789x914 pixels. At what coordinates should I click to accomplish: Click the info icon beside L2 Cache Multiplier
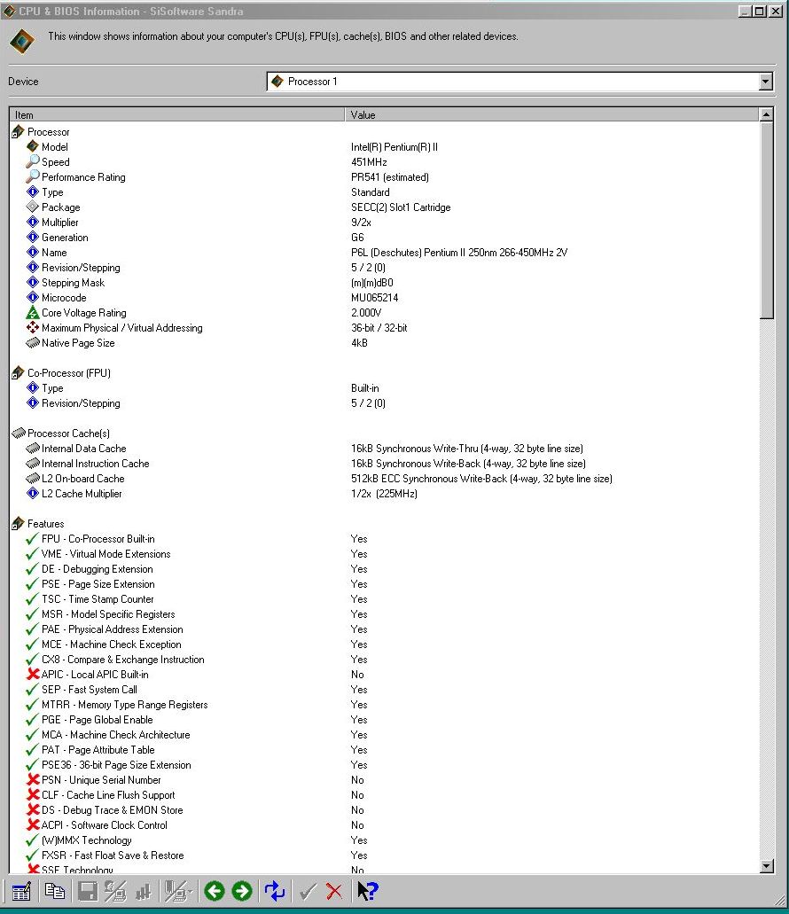(x=33, y=493)
